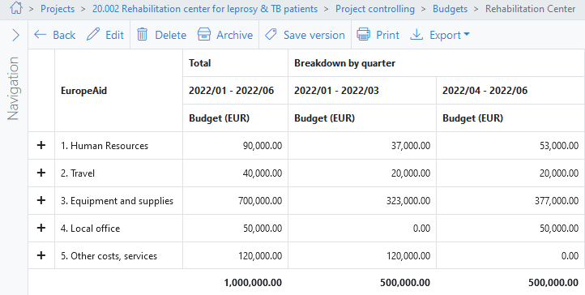
Task: Open the Projects breadcrumb link
Action: (x=58, y=9)
